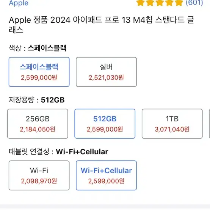
Task: Click the first yellow rating star
Action: tap(140, 3)
